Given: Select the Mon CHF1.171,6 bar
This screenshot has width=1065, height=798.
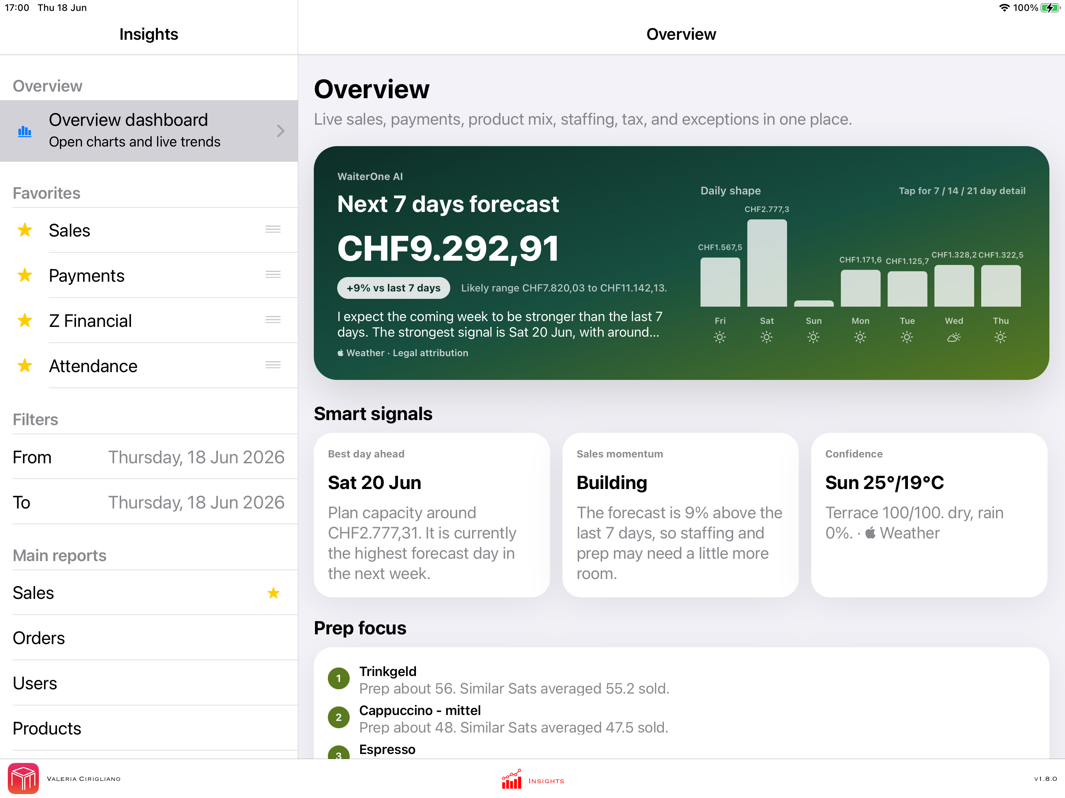Looking at the screenshot, I should tap(860, 288).
